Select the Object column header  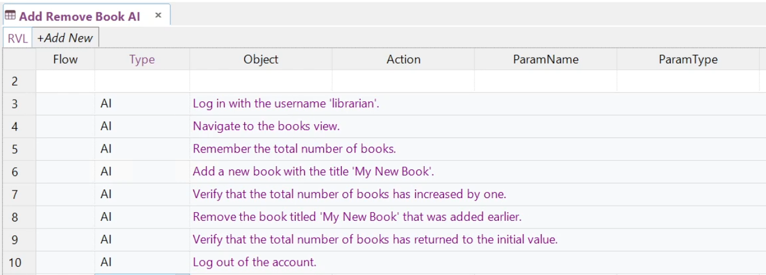(x=261, y=59)
